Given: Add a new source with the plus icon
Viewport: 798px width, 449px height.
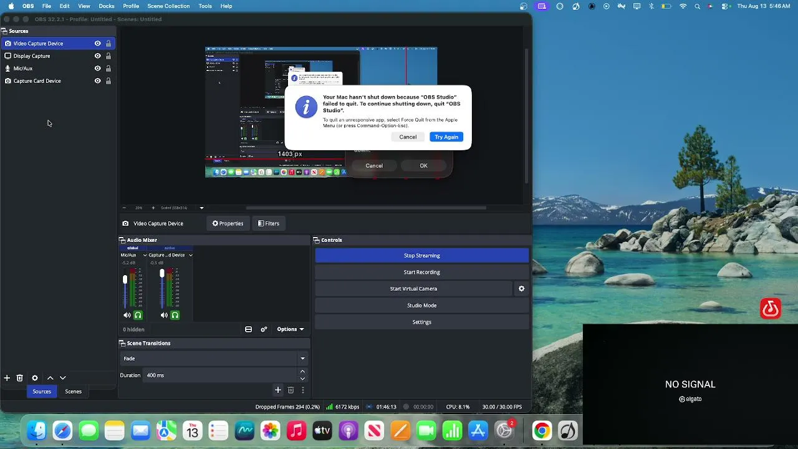Looking at the screenshot, I should pyautogui.click(x=7, y=378).
